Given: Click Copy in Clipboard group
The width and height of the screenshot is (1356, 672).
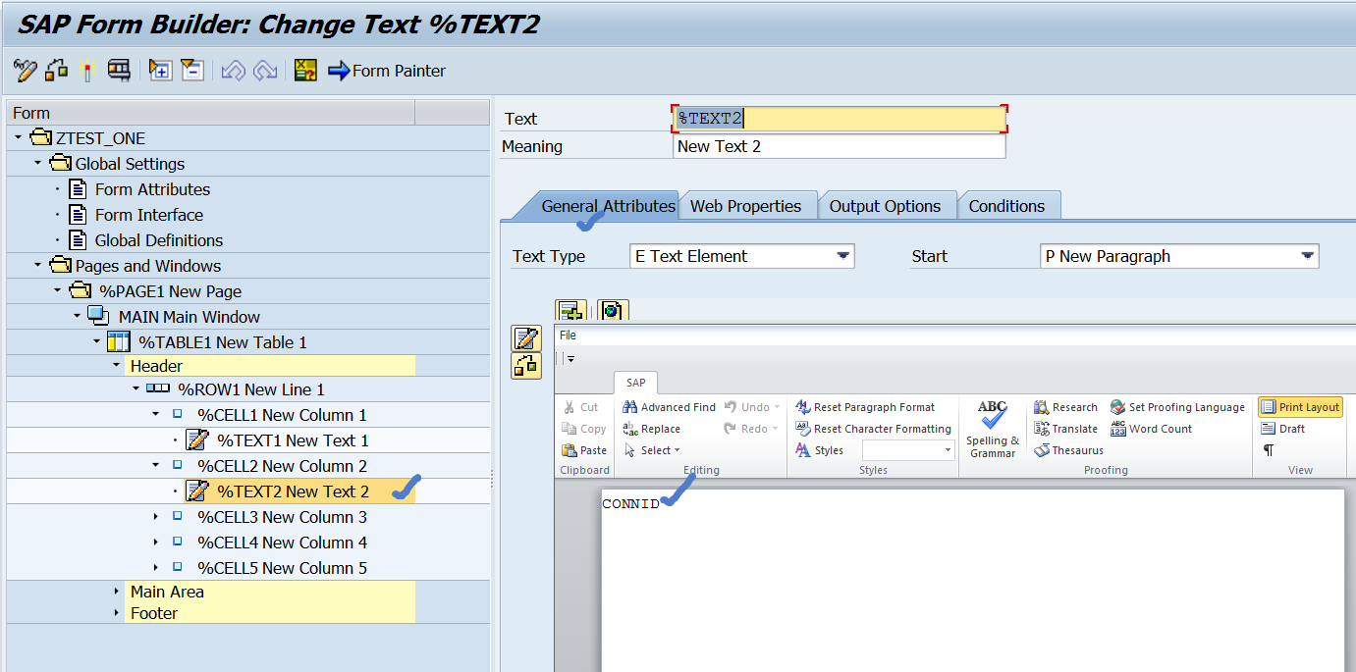Looking at the screenshot, I should click(584, 429).
